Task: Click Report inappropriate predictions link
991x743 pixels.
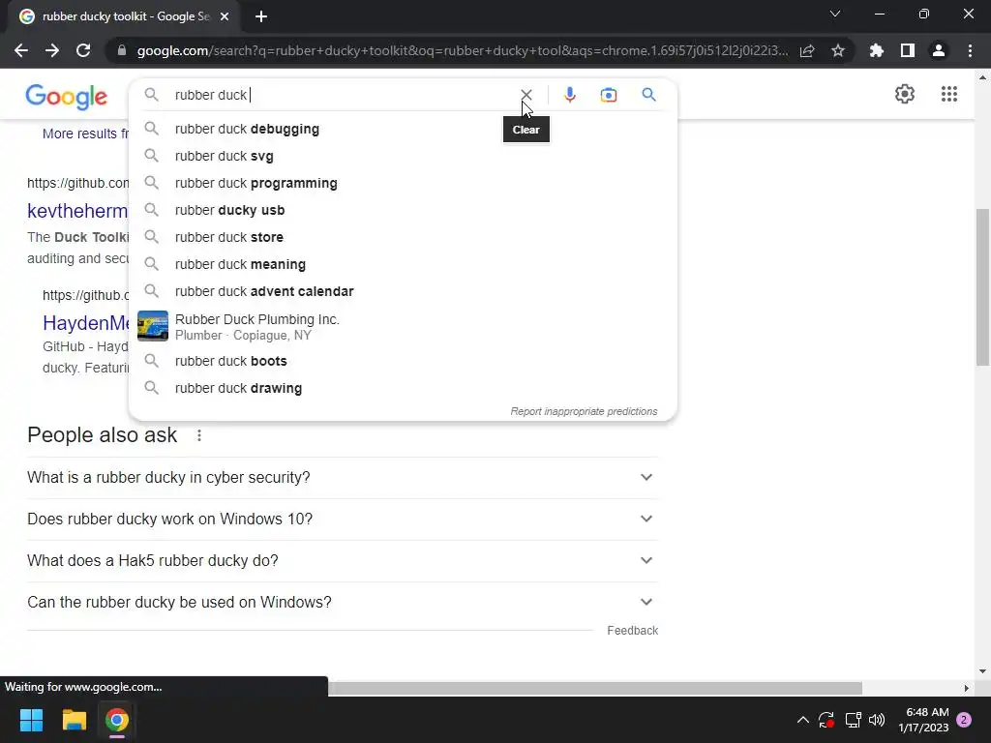Action: [x=584, y=411]
